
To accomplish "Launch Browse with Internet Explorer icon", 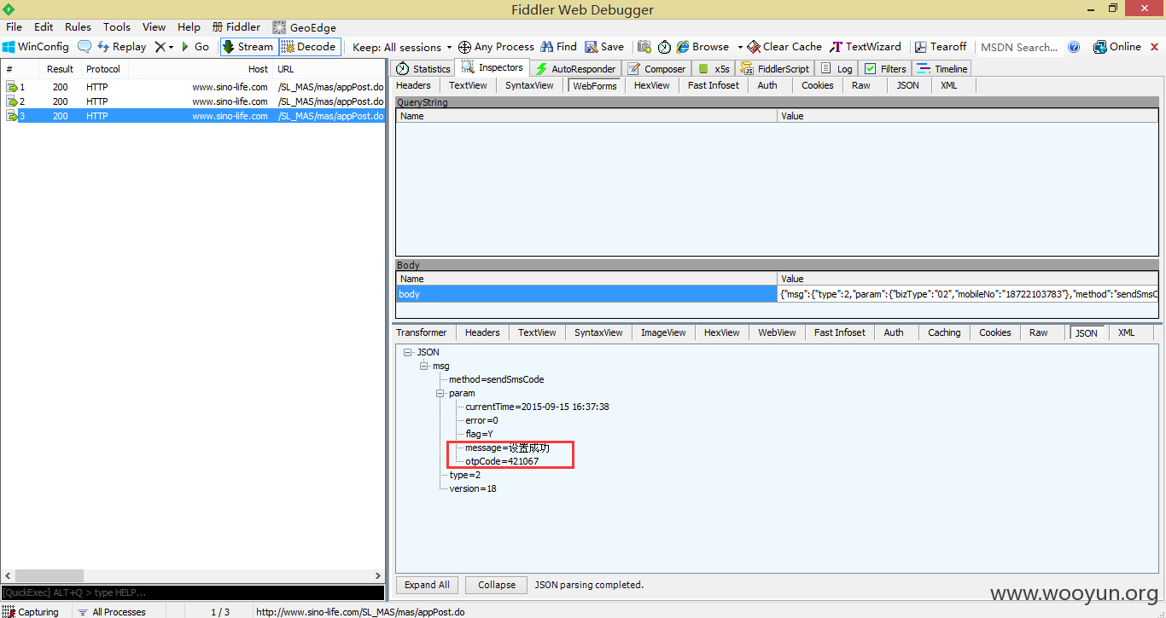I will click(x=703, y=47).
